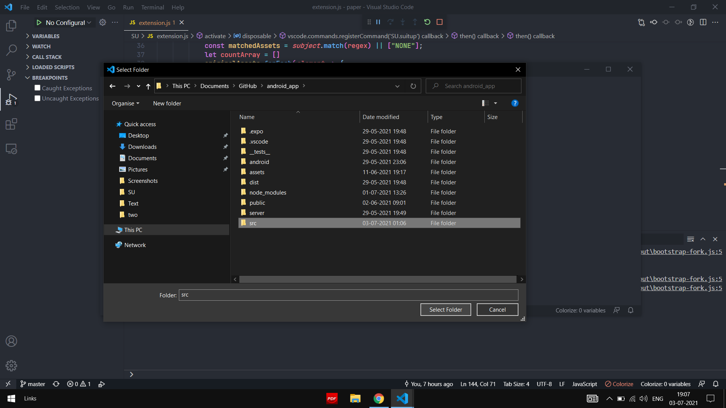Click the Select Folder button
The width and height of the screenshot is (726, 408).
[445, 310]
